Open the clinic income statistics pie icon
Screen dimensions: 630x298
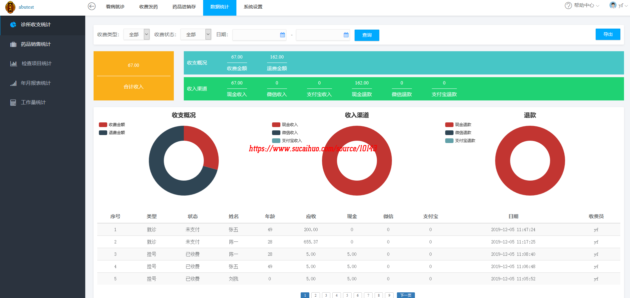[x=13, y=25]
